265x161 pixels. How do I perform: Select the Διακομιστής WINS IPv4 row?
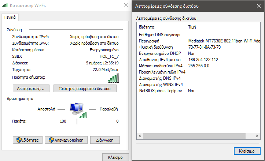198,85
